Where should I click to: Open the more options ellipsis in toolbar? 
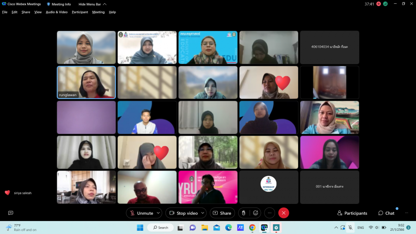point(269,213)
